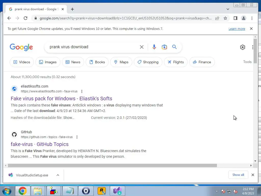Click the vertical scrollbar thumb
The width and height of the screenshot is (261, 196).
click(x=255, y=51)
